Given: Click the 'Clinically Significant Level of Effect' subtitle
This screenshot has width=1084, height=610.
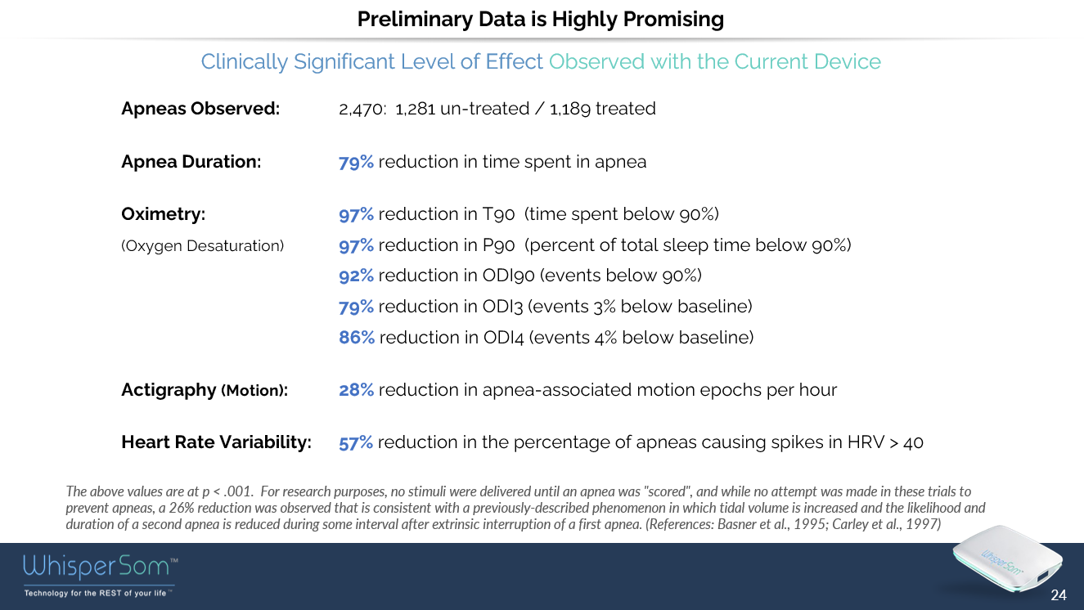Looking at the screenshot, I should coord(372,62).
